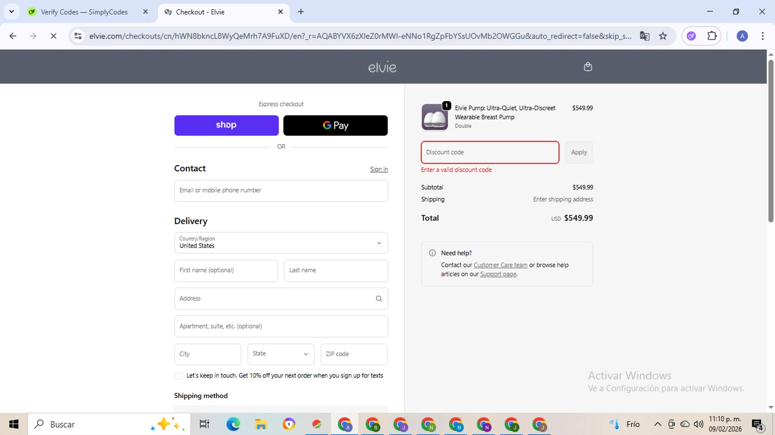The height and width of the screenshot is (435, 775).
Task: Open the Chrome three-dot menu
Action: click(763, 36)
